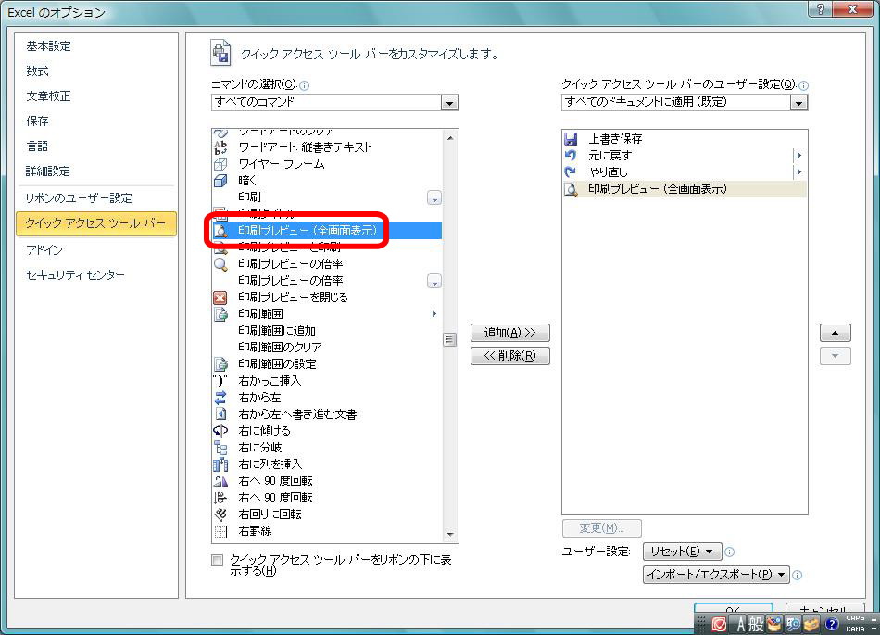Click the arrow beside 元に戻す in the toolbar list
The image size is (880, 635).
pyautogui.click(x=799, y=156)
